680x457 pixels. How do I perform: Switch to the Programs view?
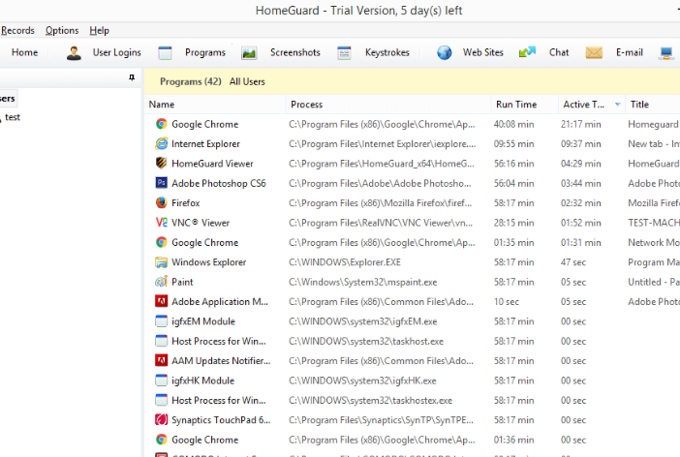[205, 52]
